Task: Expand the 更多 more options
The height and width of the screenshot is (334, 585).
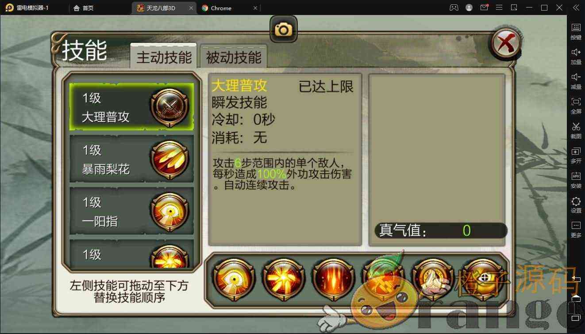Action: pos(576,229)
